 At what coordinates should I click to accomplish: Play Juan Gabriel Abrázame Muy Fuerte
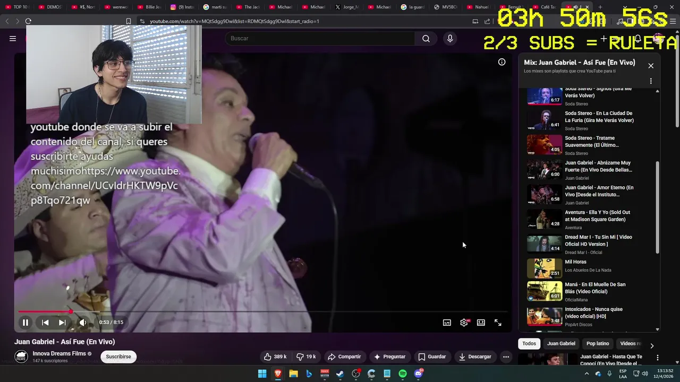[588, 170]
